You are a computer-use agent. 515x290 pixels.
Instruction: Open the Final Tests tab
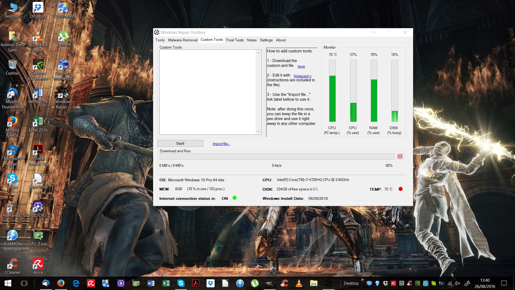pos(235,40)
